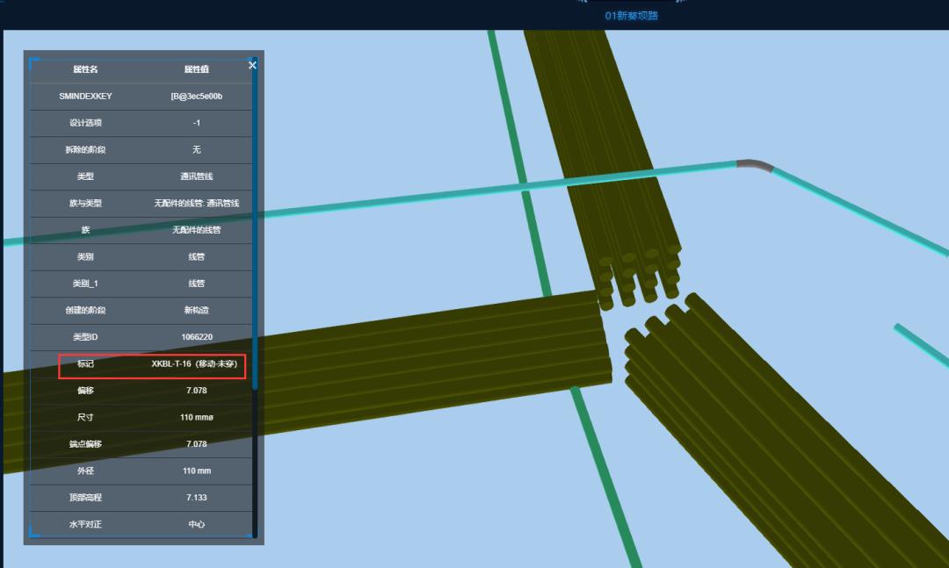Select the 外径 row showing 110 mm
The image size is (949, 568).
point(141,471)
